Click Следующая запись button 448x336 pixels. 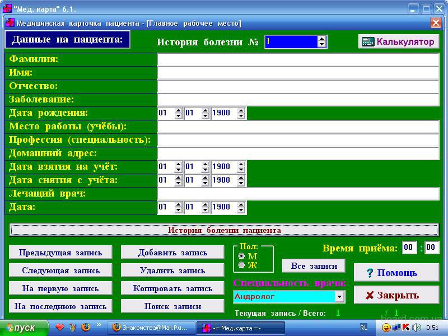click(60, 270)
